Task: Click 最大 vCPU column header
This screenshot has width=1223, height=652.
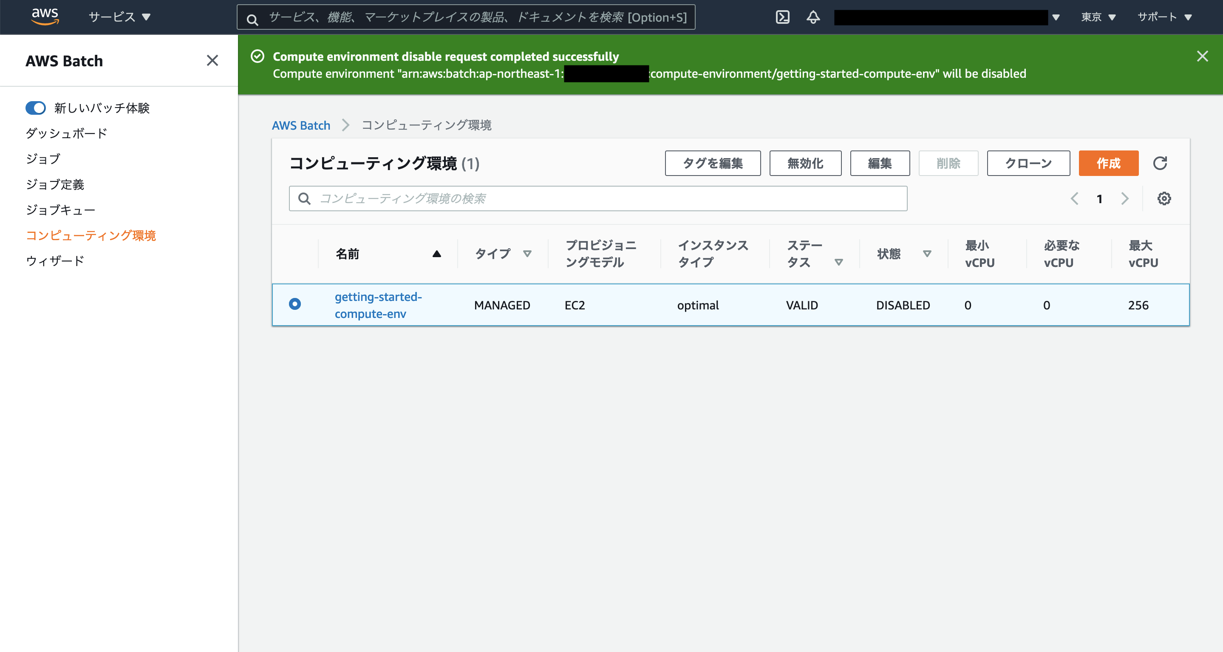Action: 1143,254
